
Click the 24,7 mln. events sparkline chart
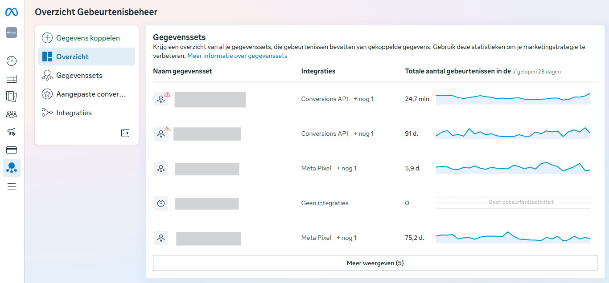pyautogui.click(x=513, y=99)
